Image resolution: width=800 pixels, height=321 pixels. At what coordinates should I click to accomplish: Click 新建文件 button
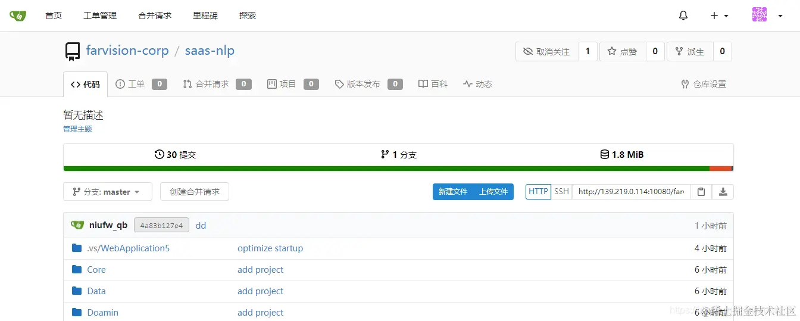coord(453,192)
